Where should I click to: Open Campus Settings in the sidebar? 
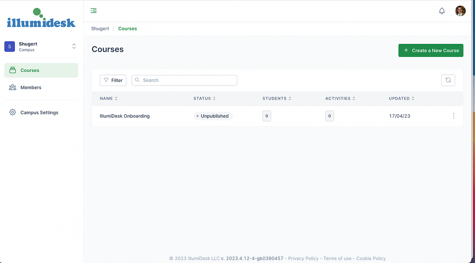pos(41,113)
